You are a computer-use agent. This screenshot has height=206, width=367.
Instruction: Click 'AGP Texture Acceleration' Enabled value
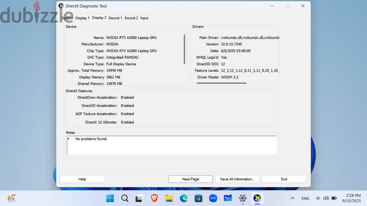[x=127, y=114]
